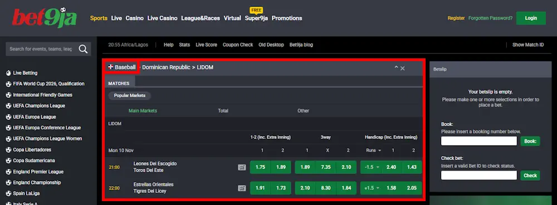Switch to the Total markets tab
This screenshot has width=557, height=205.
223,111
